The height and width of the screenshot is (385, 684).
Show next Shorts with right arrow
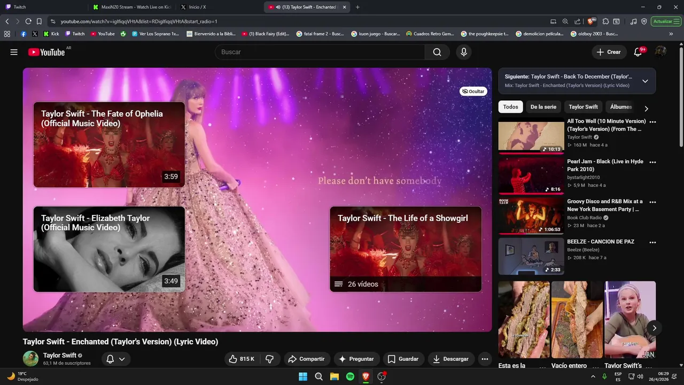(x=654, y=328)
